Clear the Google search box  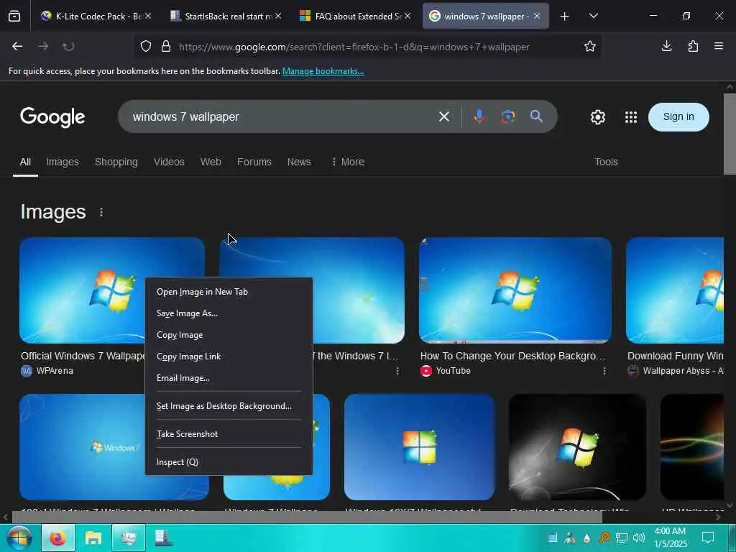(x=444, y=116)
